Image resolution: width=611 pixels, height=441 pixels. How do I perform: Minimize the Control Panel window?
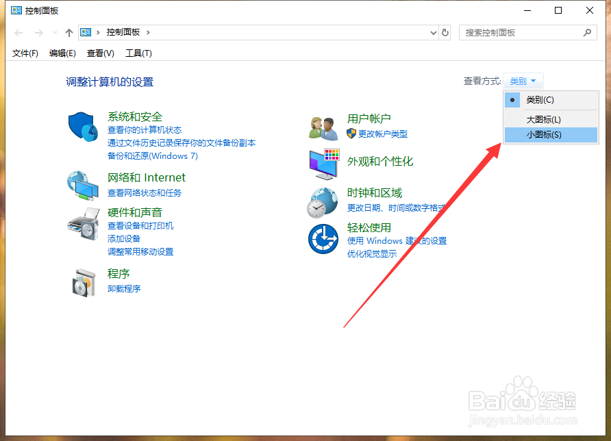pyautogui.click(x=527, y=10)
